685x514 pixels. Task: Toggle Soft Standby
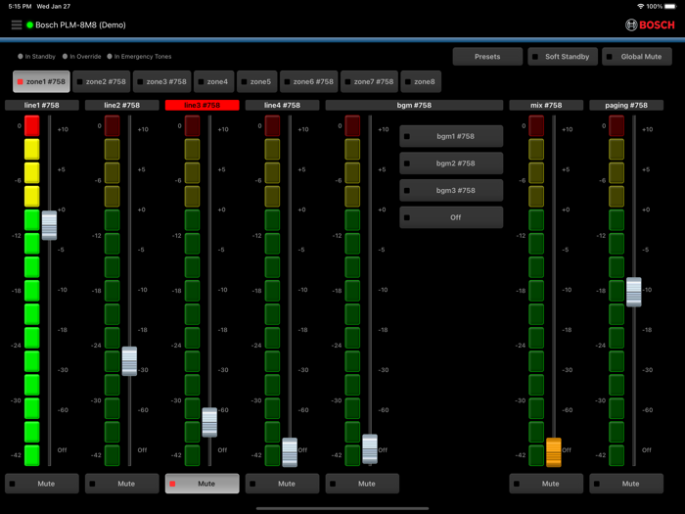click(x=563, y=57)
